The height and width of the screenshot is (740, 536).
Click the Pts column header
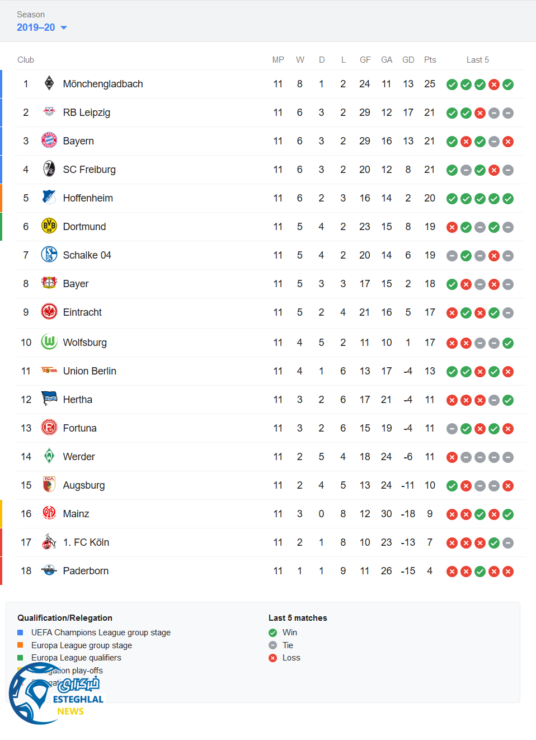(x=430, y=60)
